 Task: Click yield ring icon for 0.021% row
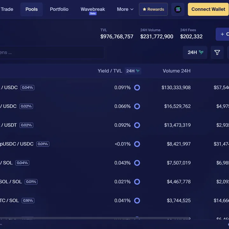(x=137, y=182)
